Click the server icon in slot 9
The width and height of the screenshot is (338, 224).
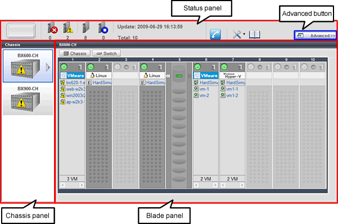295,67
